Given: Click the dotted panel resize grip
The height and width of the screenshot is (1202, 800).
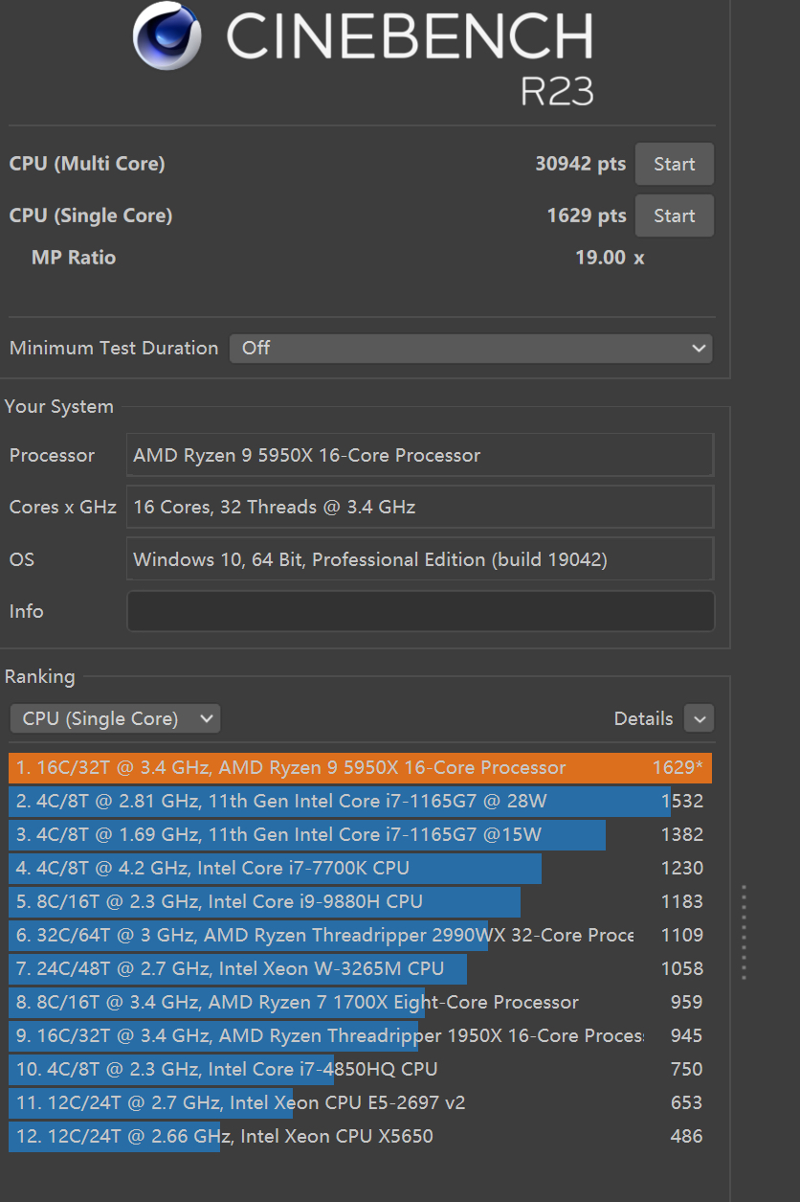Looking at the screenshot, I should (x=744, y=933).
